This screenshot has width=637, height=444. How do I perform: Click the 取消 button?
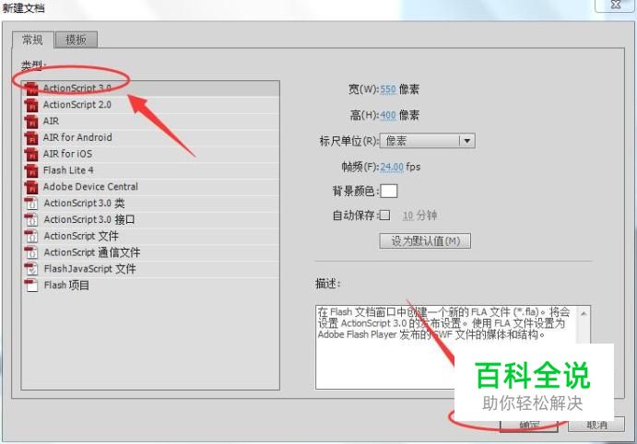(596, 425)
